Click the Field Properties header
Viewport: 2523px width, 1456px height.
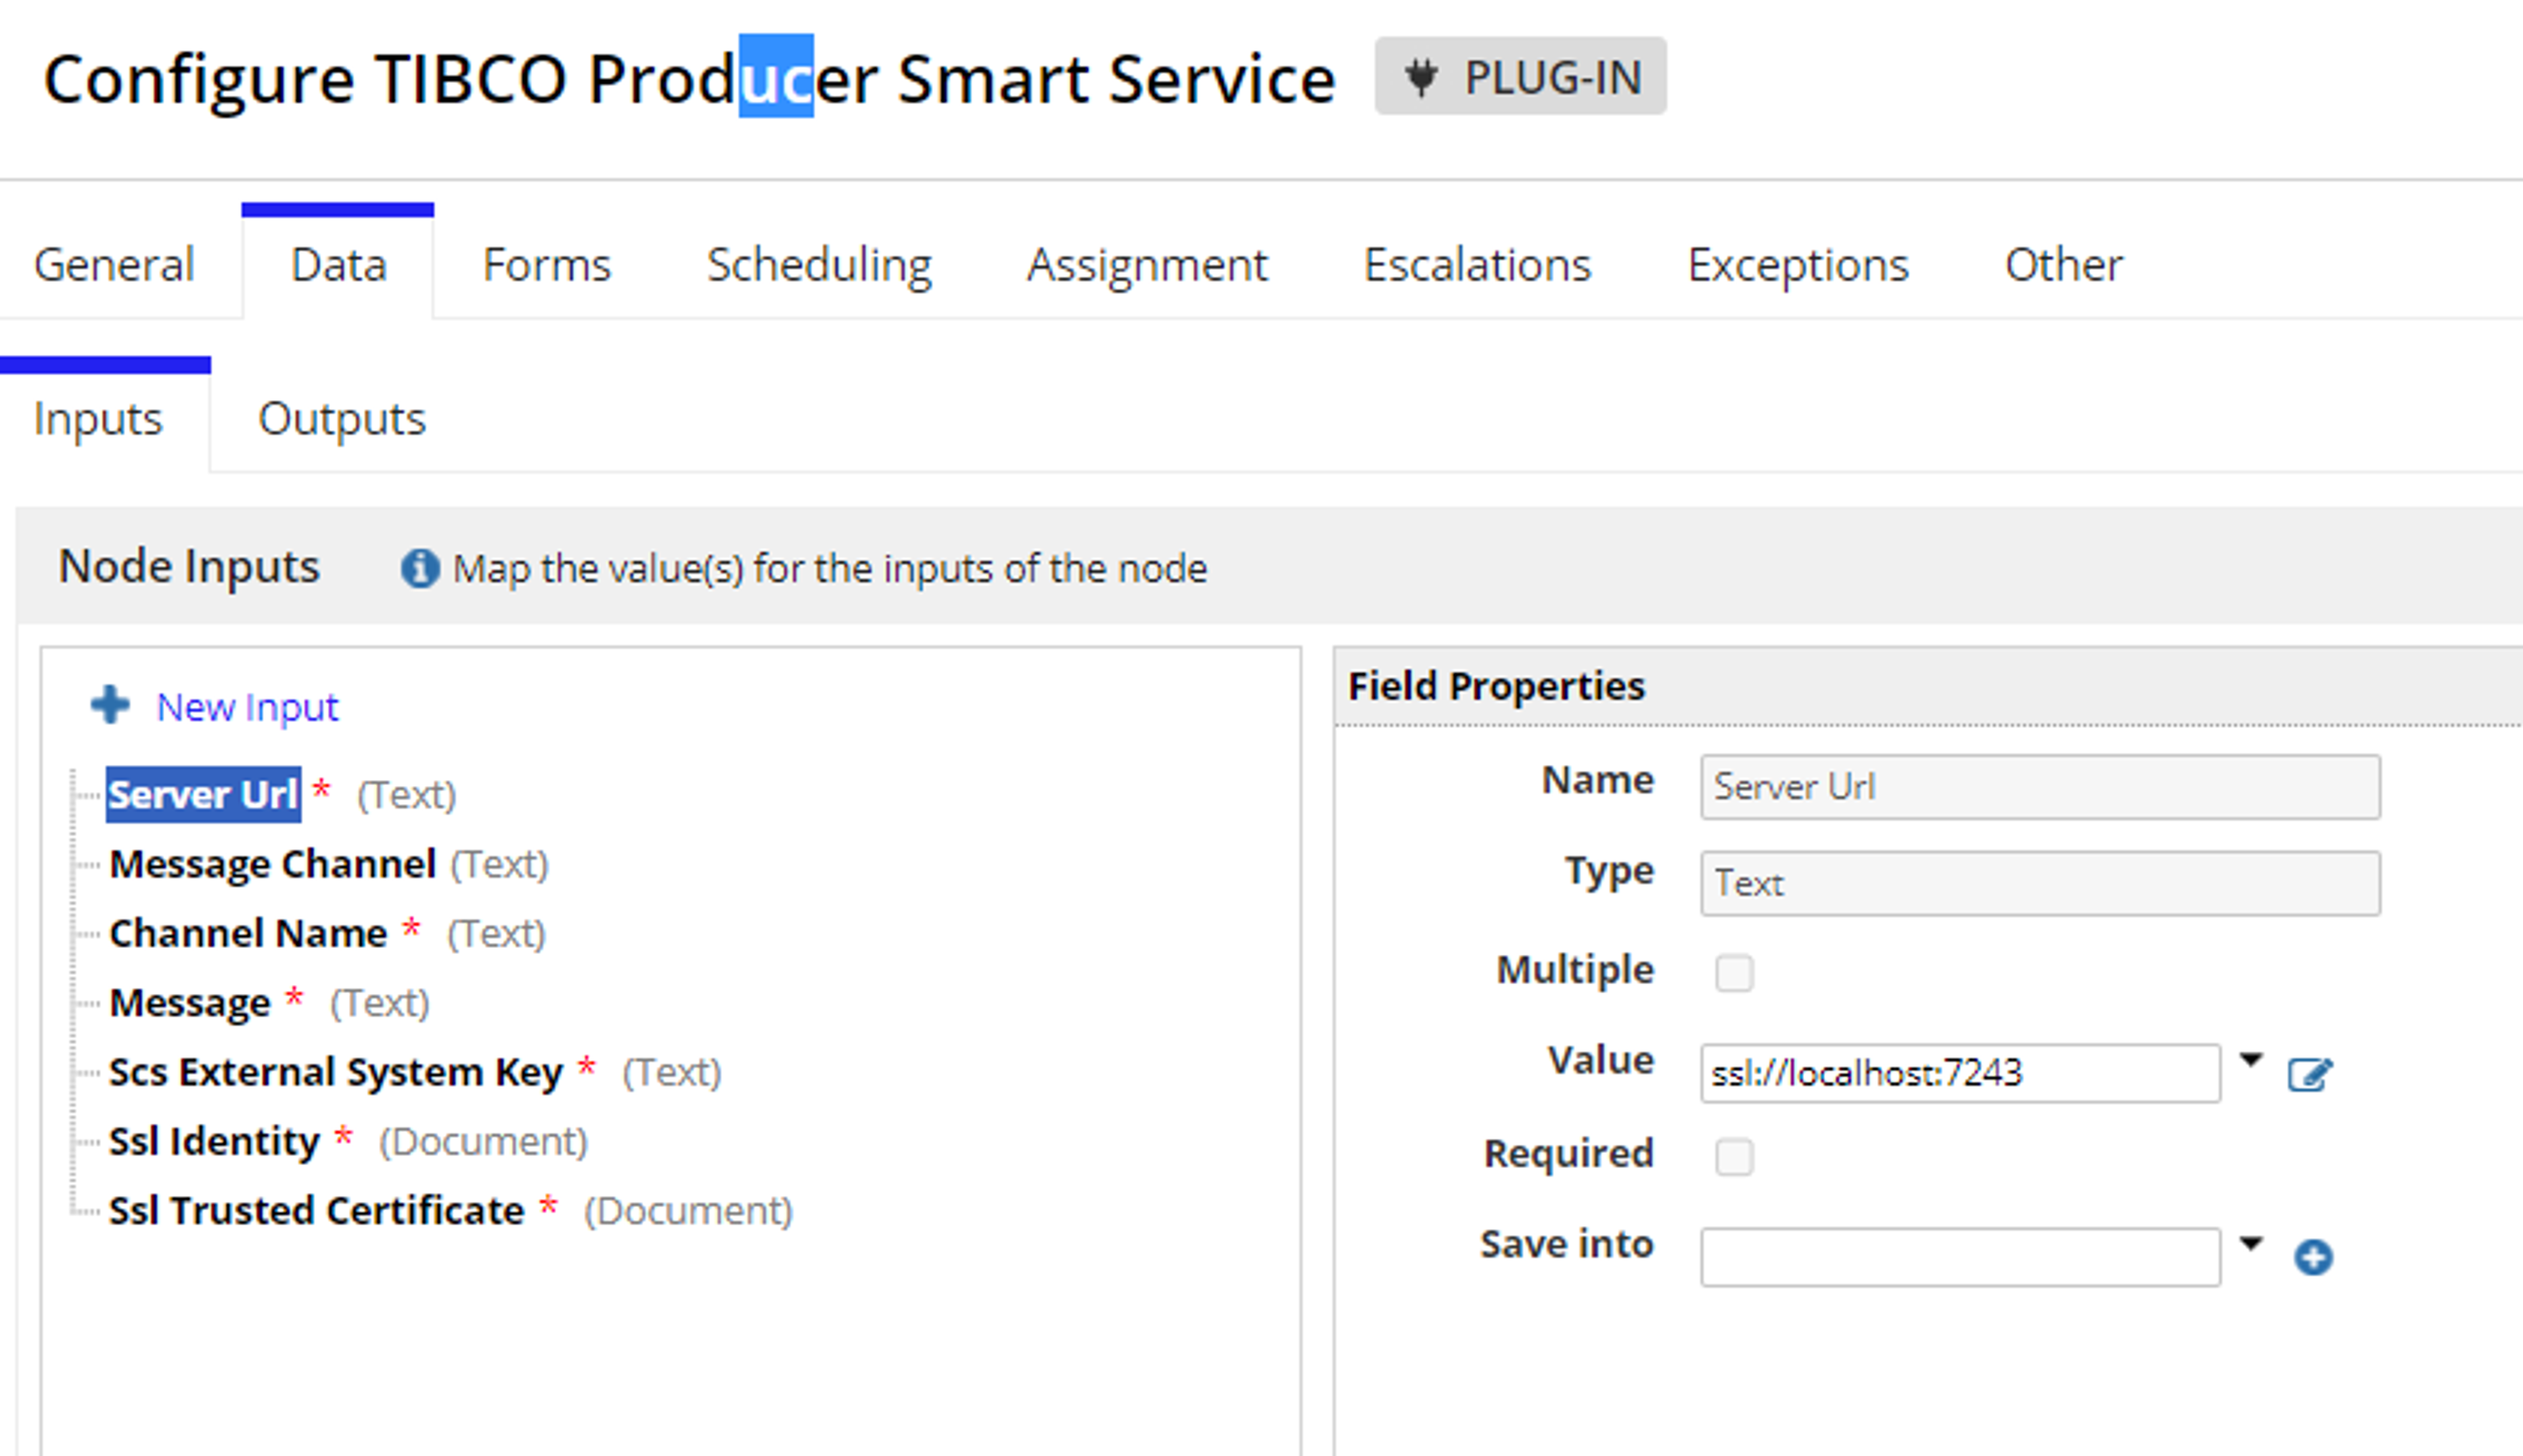pyautogui.click(x=1496, y=686)
